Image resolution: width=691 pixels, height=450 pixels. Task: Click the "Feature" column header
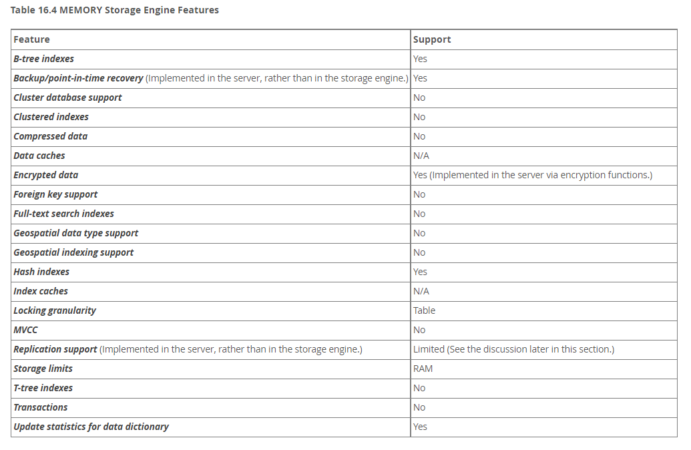[x=32, y=39]
